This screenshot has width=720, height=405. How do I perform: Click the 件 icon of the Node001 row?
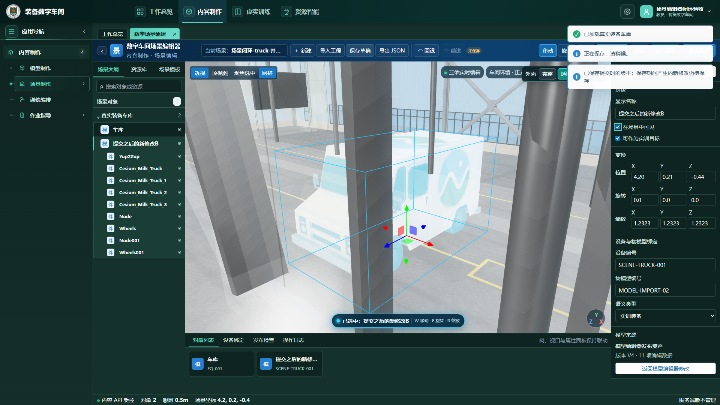click(x=111, y=240)
